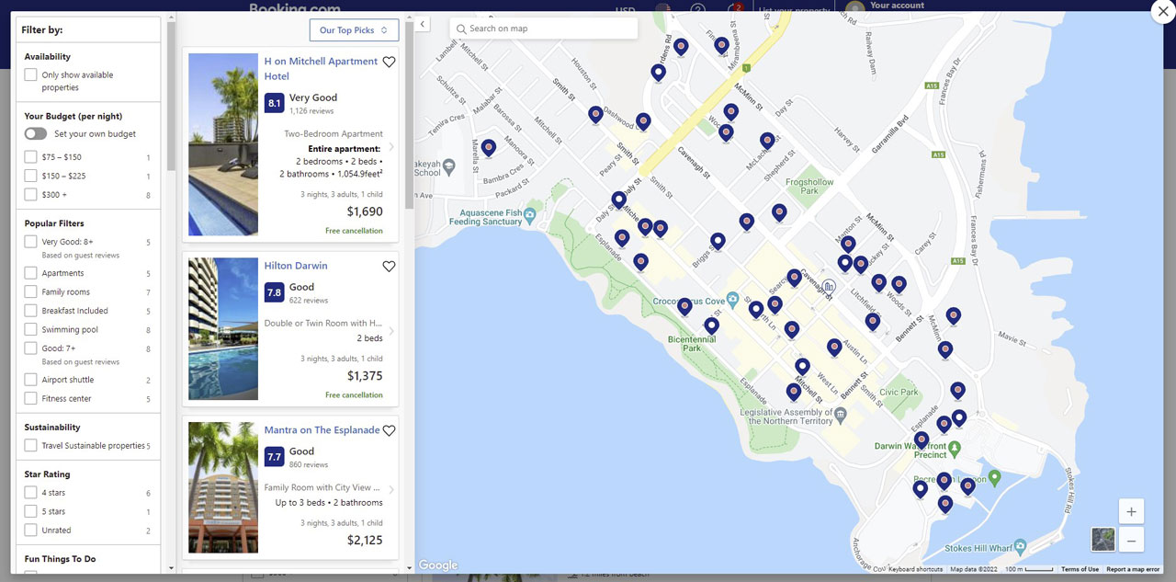Click the property list scrollbar

[x=409, y=115]
